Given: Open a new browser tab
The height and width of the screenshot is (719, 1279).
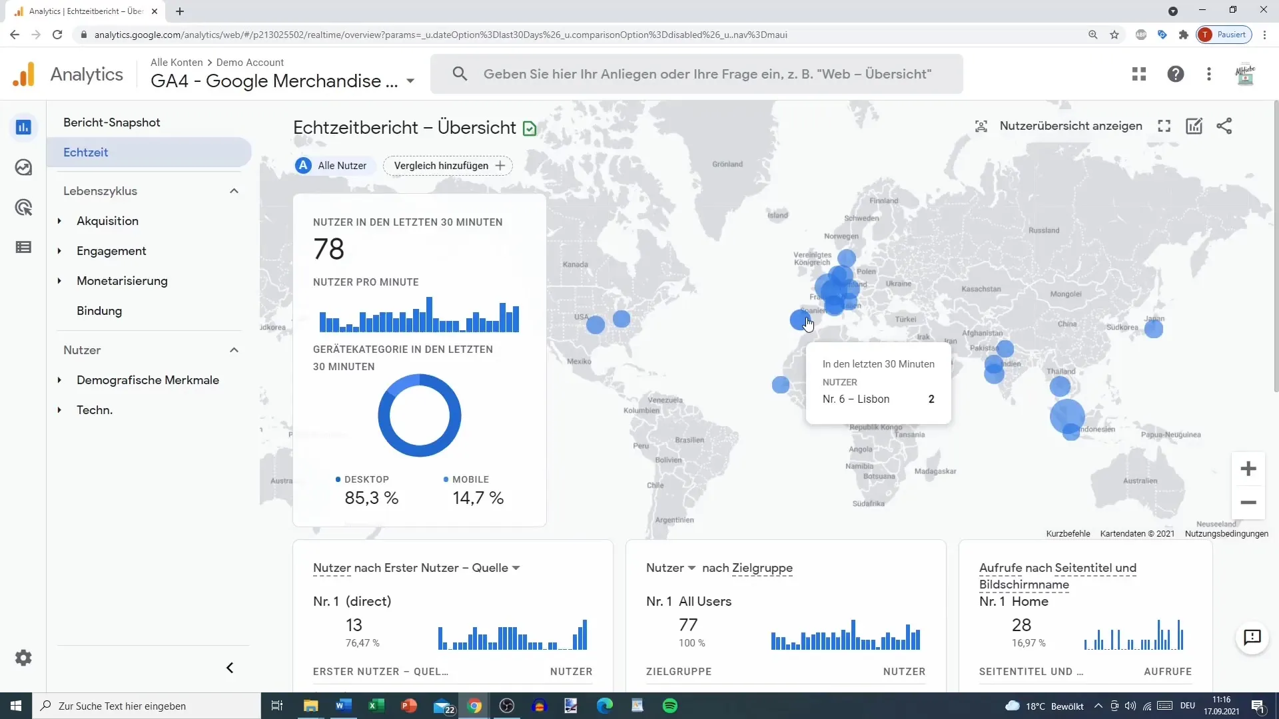Looking at the screenshot, I should (180, 11).
